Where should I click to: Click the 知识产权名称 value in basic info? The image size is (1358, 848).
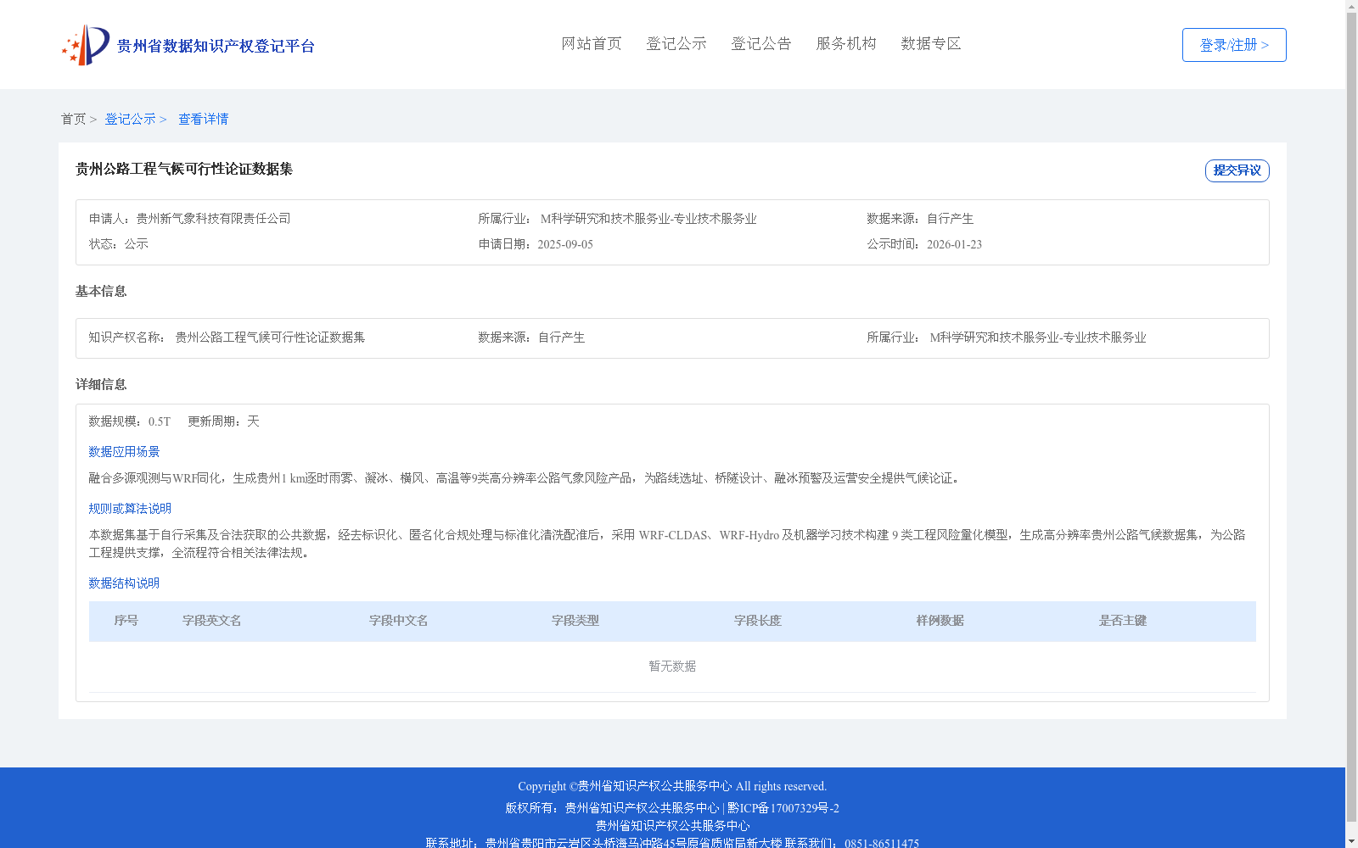270,338
